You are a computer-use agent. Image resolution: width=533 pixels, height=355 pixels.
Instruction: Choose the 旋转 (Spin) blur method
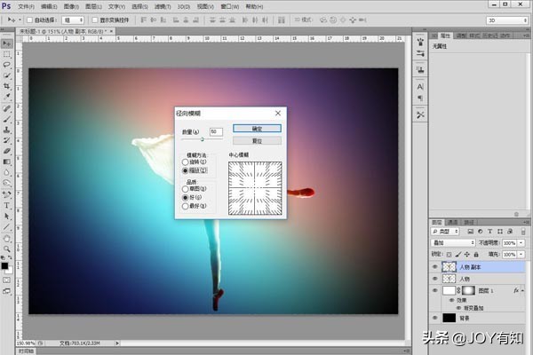pos(185,162)
